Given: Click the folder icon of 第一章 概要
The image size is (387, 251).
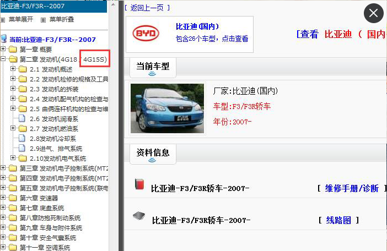Looking at the screenshot, I should click(13, 49).
